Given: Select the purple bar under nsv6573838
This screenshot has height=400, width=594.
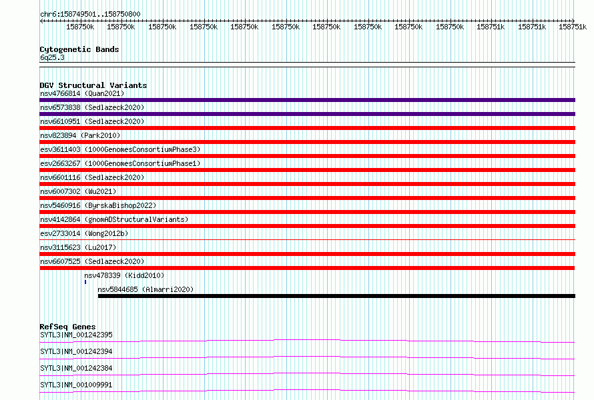Looking at the screenshot, I should (307, 114).
